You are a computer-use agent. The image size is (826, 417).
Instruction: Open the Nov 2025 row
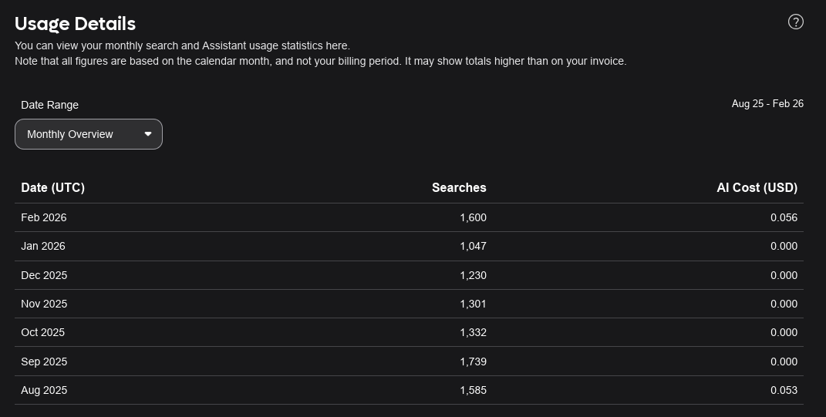click(409, 304)
